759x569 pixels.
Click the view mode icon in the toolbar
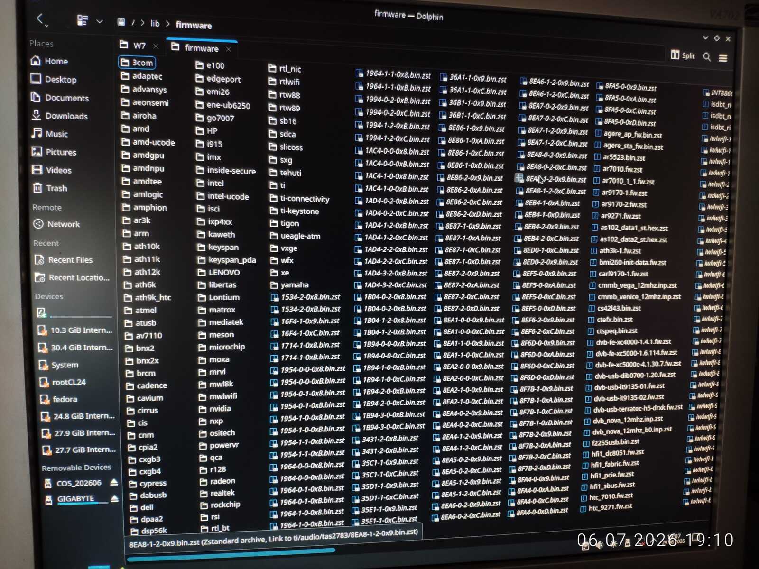[83, 20]
